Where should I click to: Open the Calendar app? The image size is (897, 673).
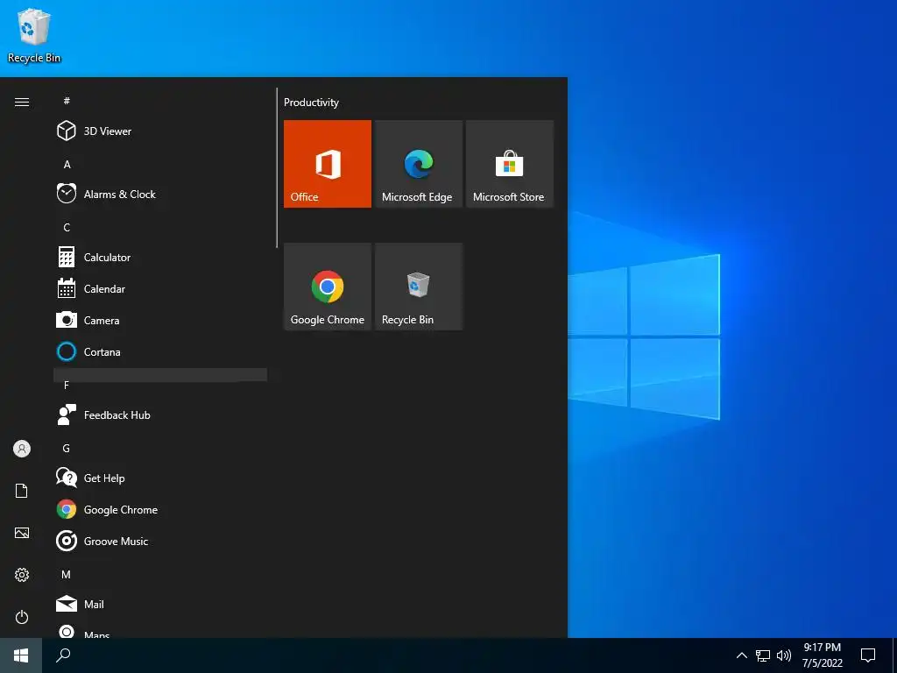tap(160, 288)
